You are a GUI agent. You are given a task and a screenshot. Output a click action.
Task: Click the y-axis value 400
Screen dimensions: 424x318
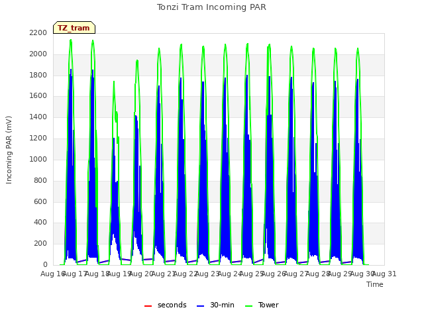click(40, 223)
